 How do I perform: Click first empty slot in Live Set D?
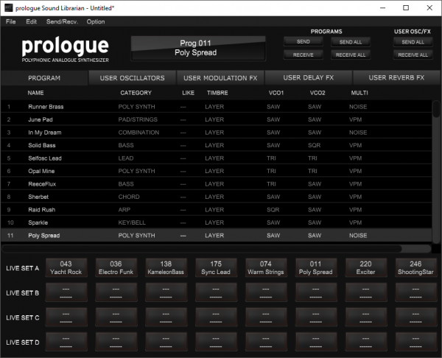pos(66,342)
